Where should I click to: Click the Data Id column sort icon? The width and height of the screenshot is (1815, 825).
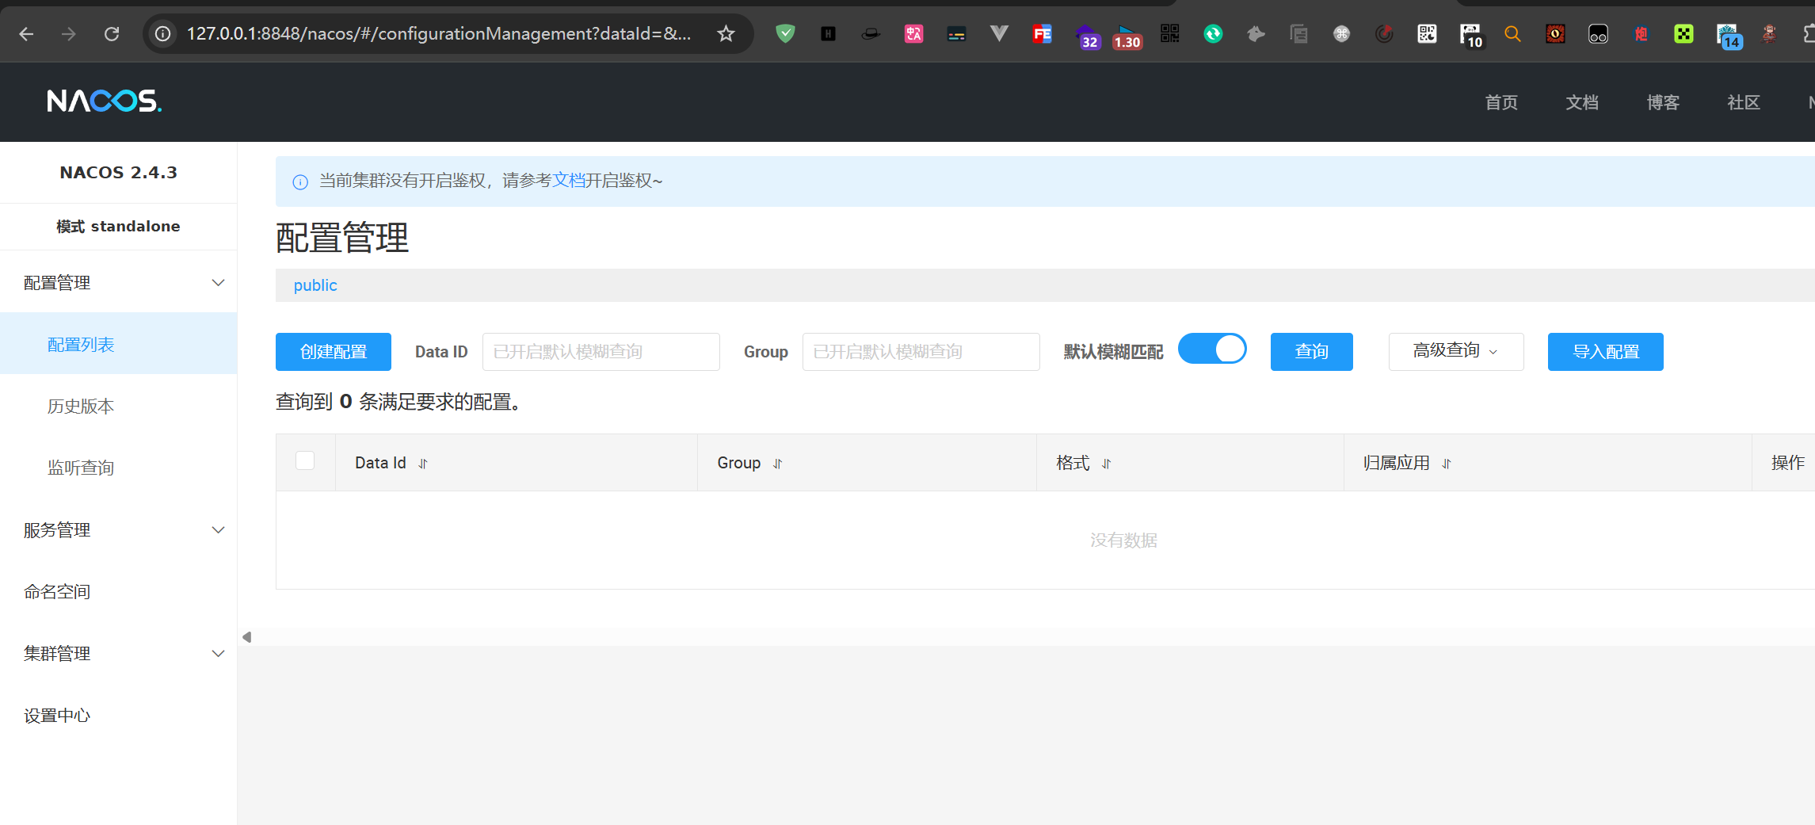(x=423, y=464)
